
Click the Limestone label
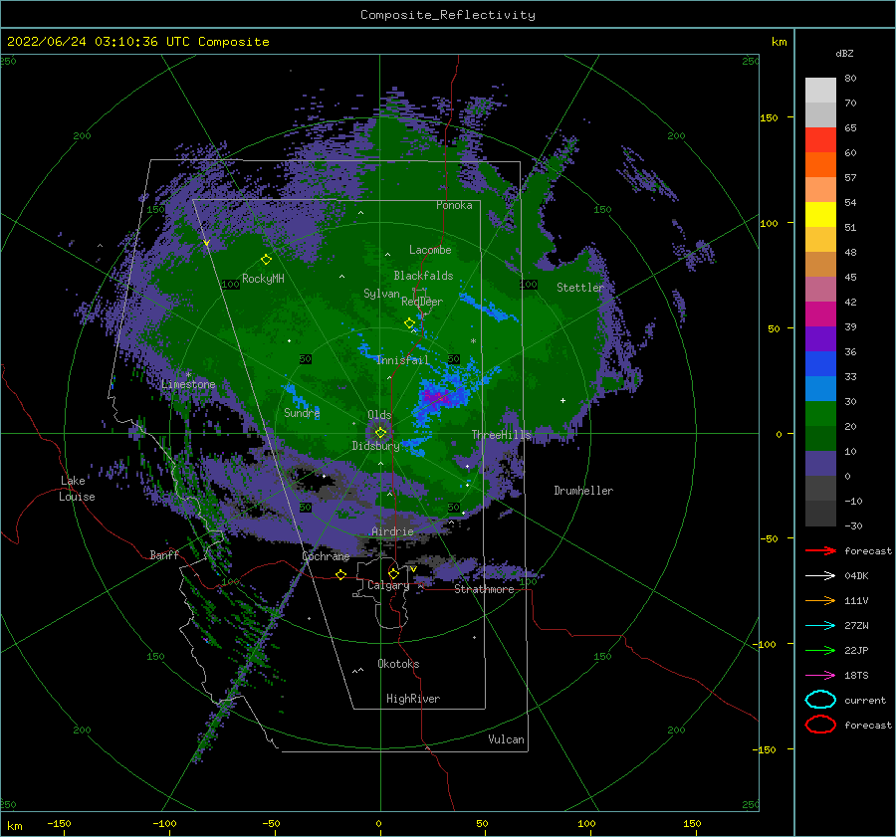coord(188,384)
